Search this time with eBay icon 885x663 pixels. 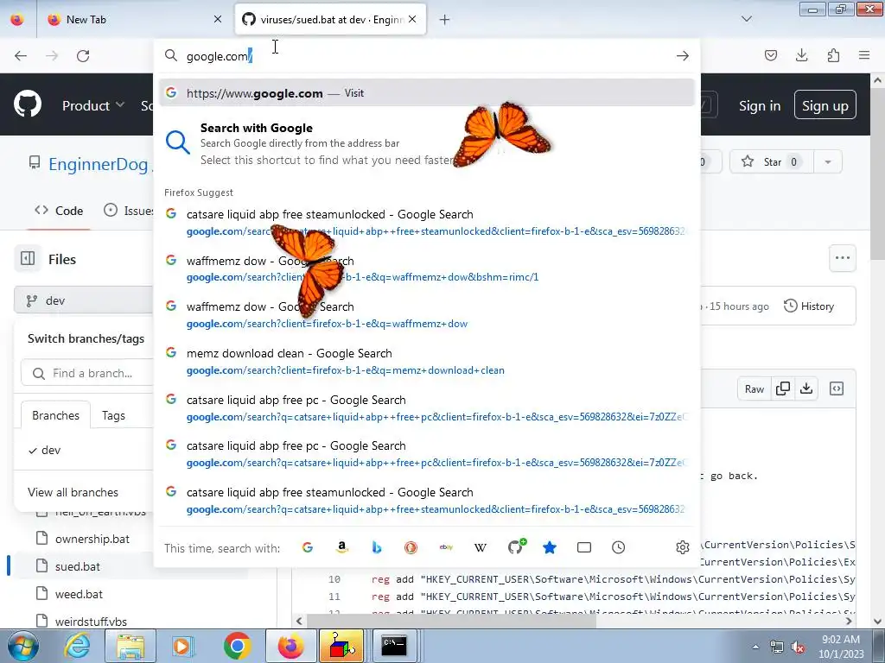(446, 547)
